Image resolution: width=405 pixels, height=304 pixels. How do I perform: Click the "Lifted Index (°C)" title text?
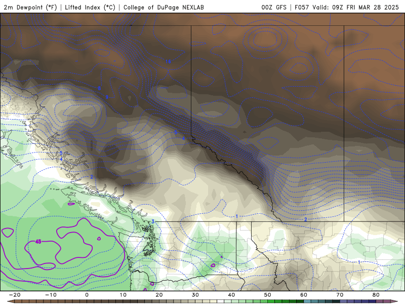click(x=90, y=7)
